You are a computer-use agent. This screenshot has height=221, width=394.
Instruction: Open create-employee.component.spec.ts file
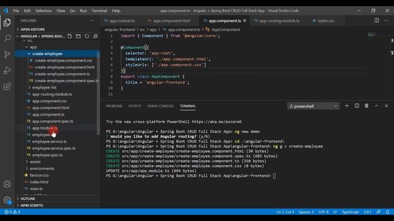click(66, 80)
